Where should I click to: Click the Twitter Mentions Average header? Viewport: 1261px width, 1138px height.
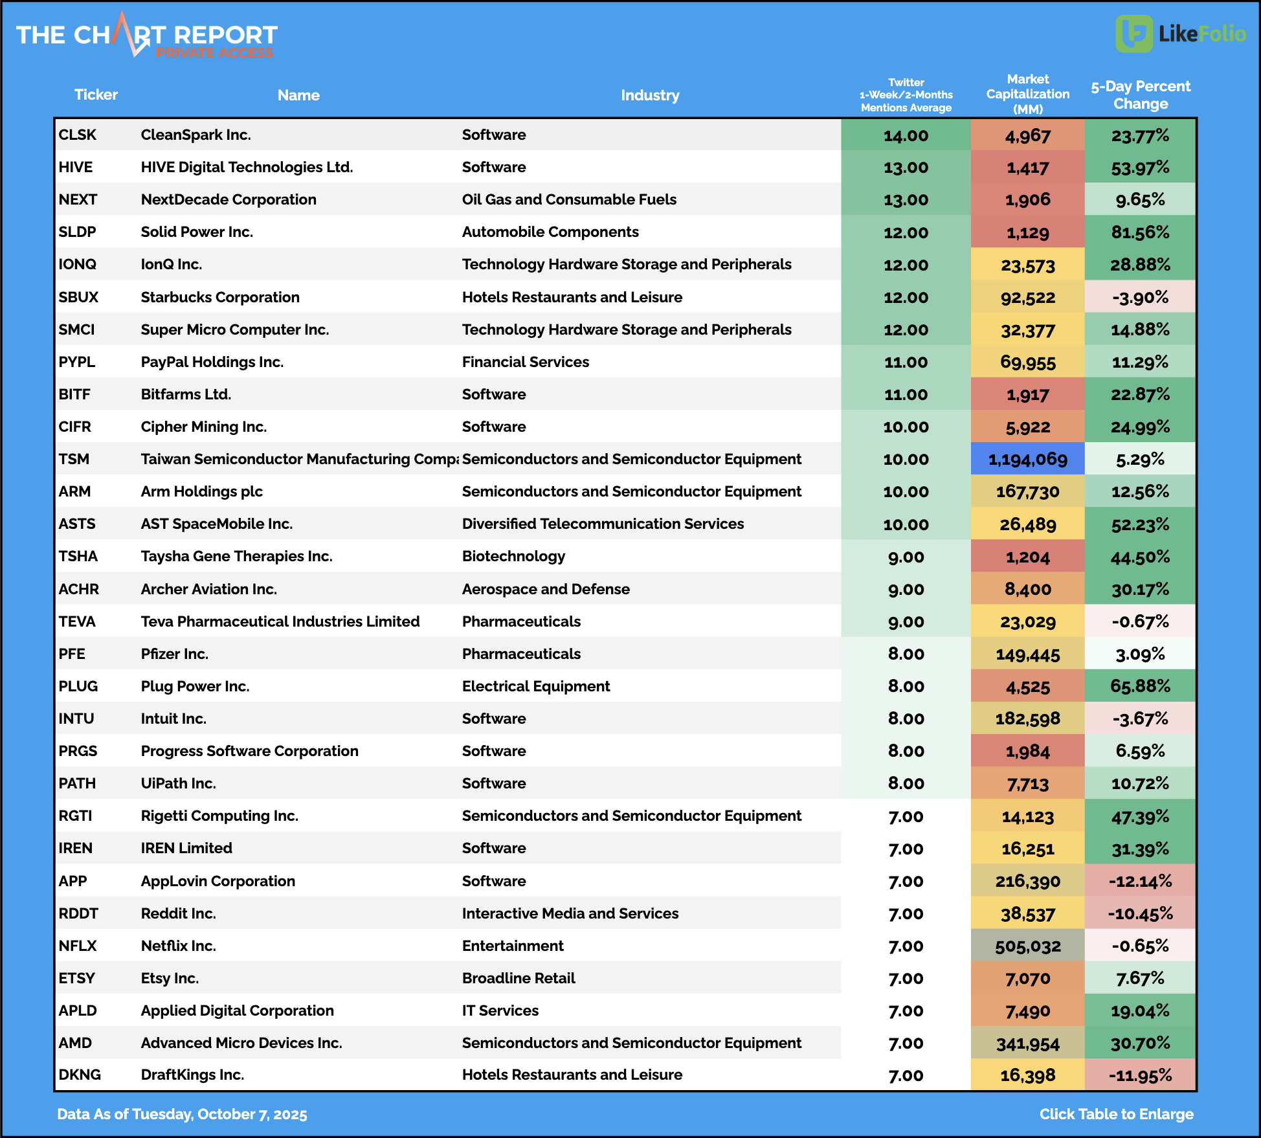pos(906,95)
